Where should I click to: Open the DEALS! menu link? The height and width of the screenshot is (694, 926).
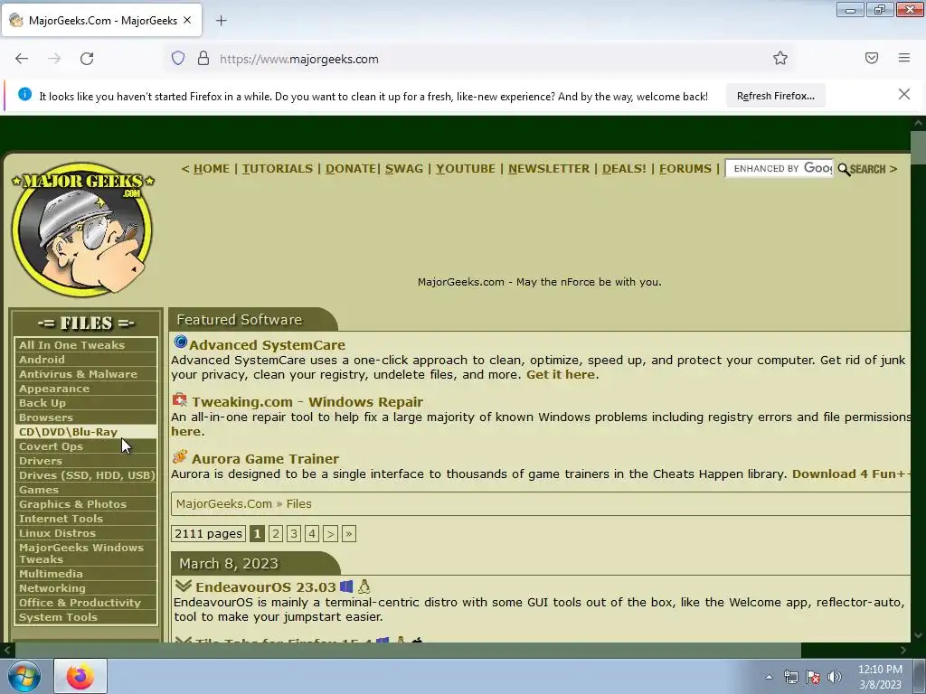point(624,169)
